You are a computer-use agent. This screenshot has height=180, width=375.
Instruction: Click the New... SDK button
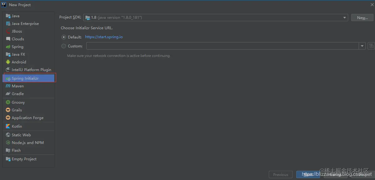point(362,18)
